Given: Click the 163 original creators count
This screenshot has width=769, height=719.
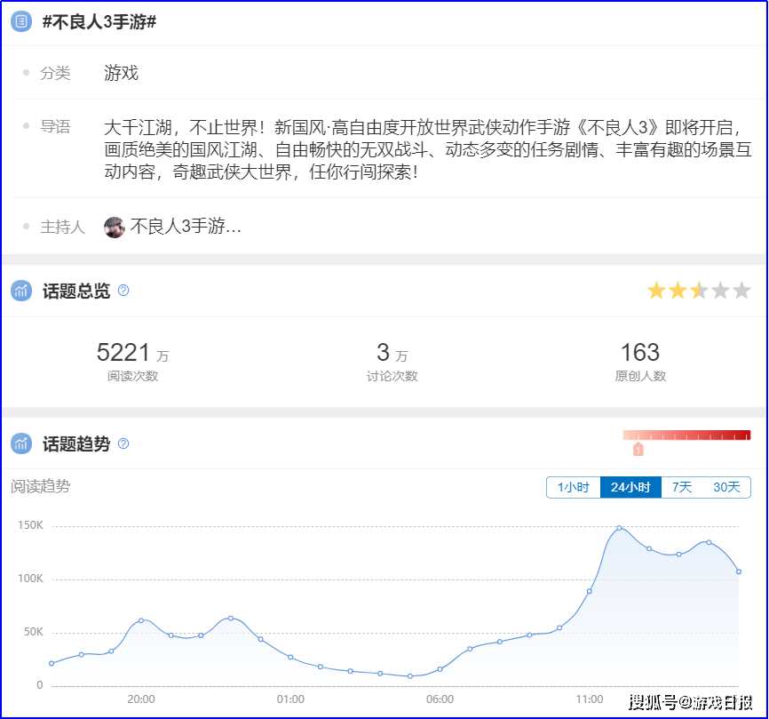Looking at the screenshot, I should (x=639, y=353).
